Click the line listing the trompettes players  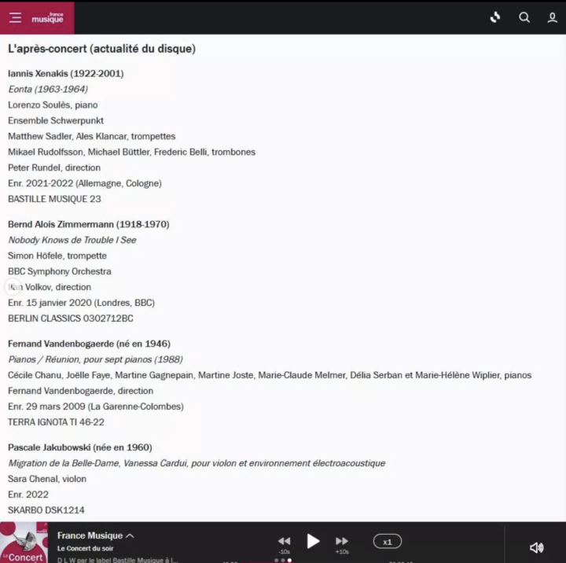click(92, 136)
